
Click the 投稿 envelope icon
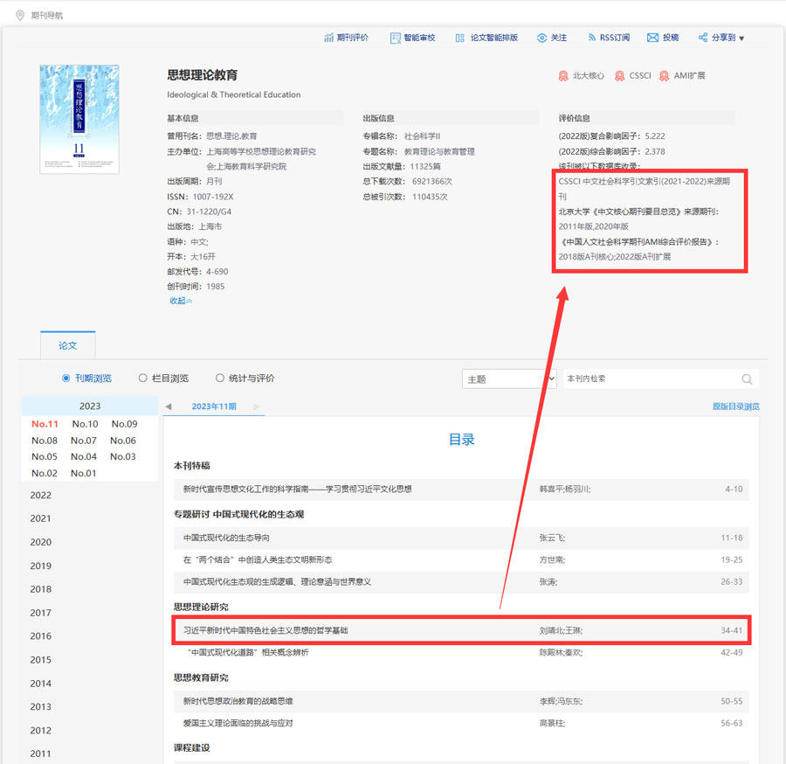point(652,38)
